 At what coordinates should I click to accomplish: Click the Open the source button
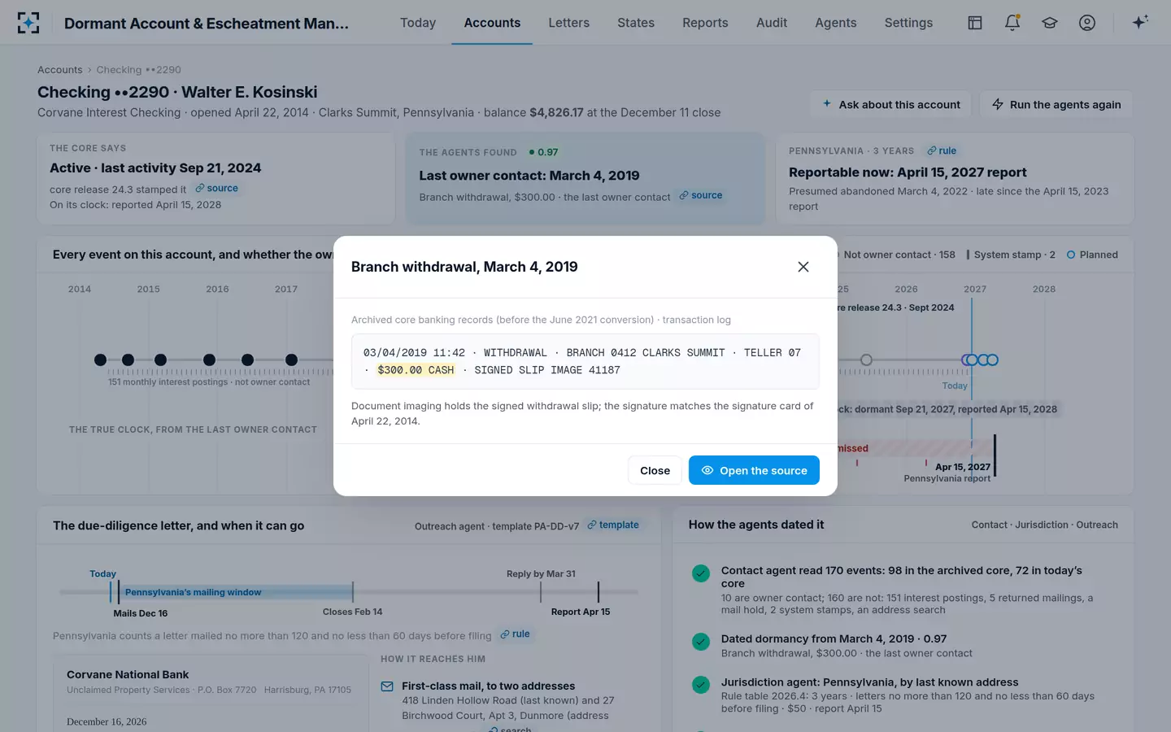[754, 470]
